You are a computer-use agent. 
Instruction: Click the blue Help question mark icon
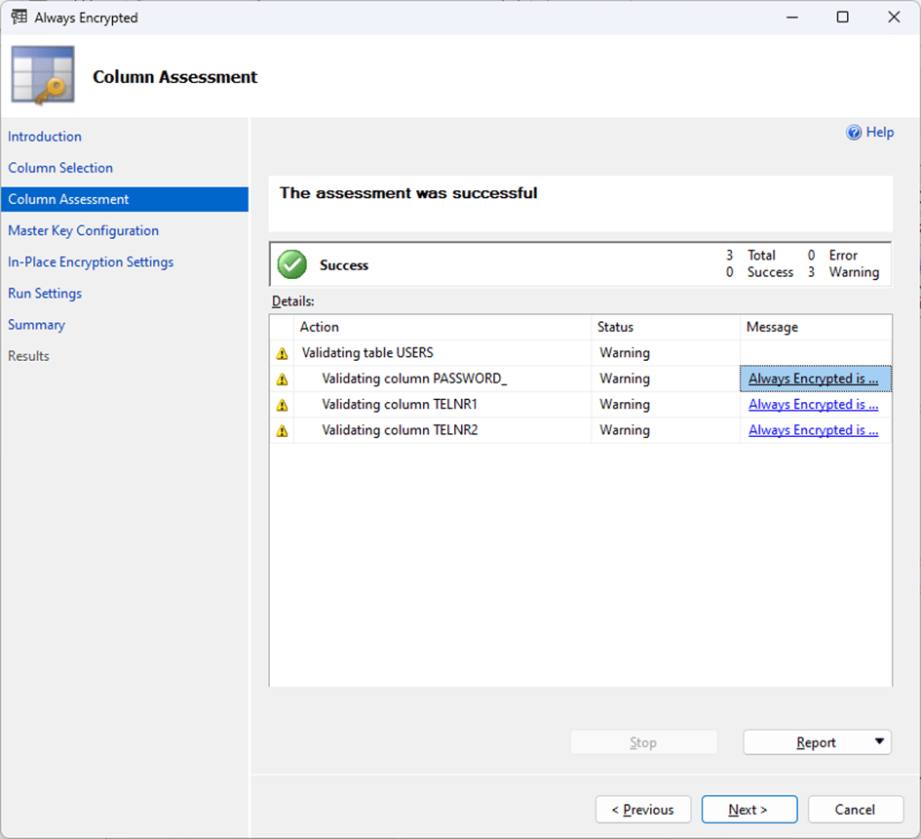coord(854,133)
